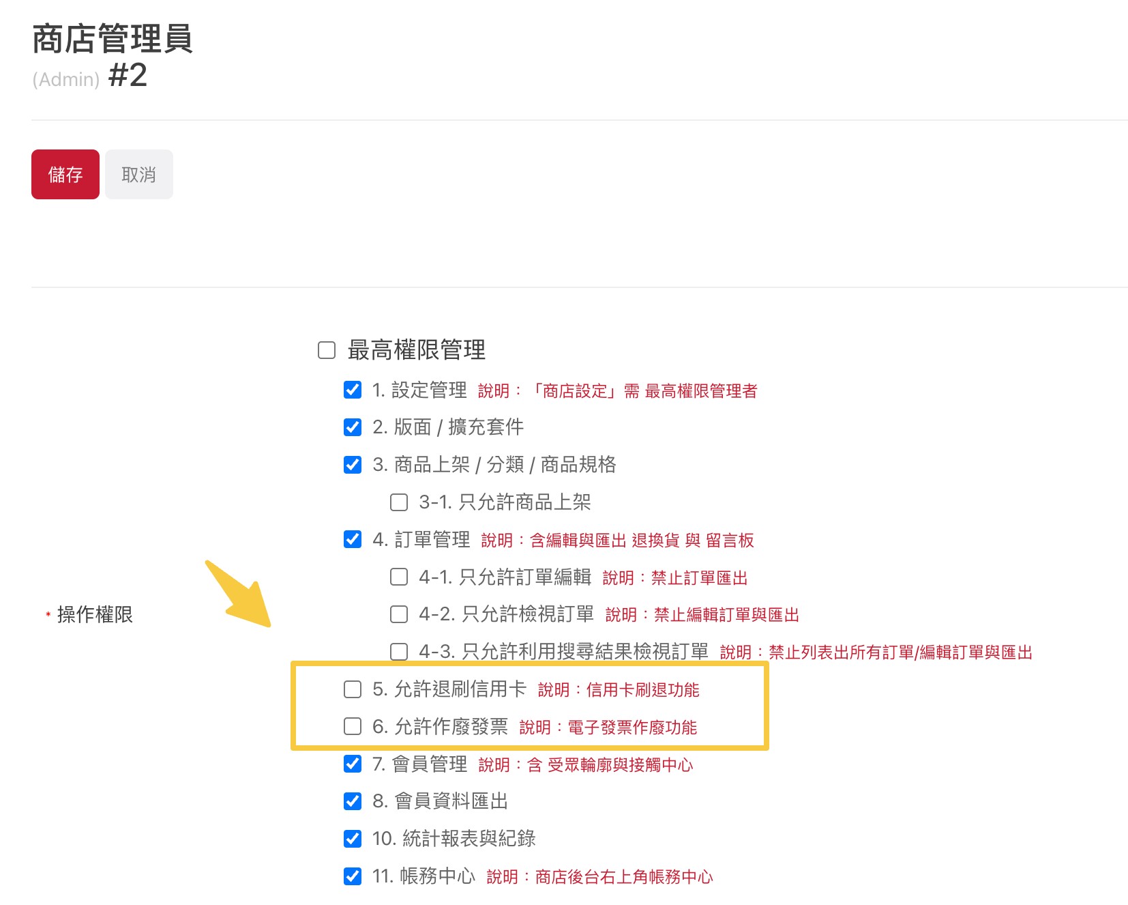Click the 允許退刷信用卡 label text
Screen dimensions: 1128x905
(459, 689)
